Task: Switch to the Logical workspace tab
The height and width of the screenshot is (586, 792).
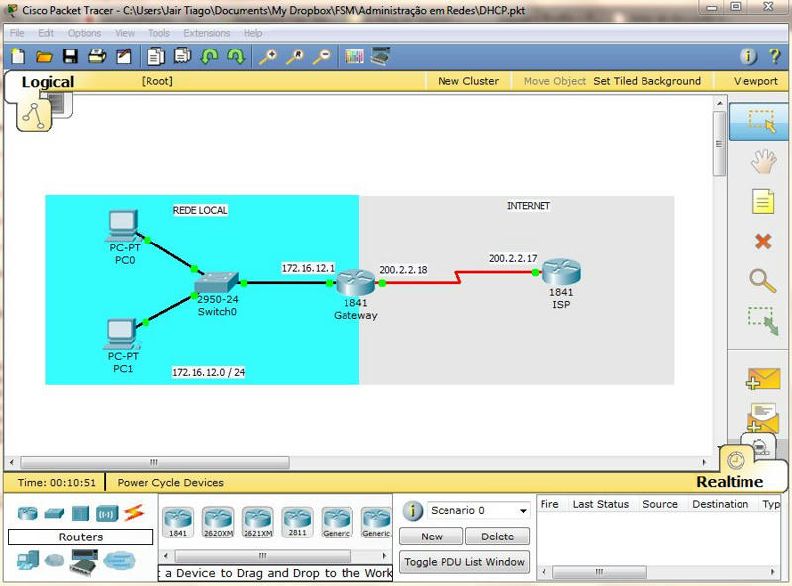Action: click(48, 82)
